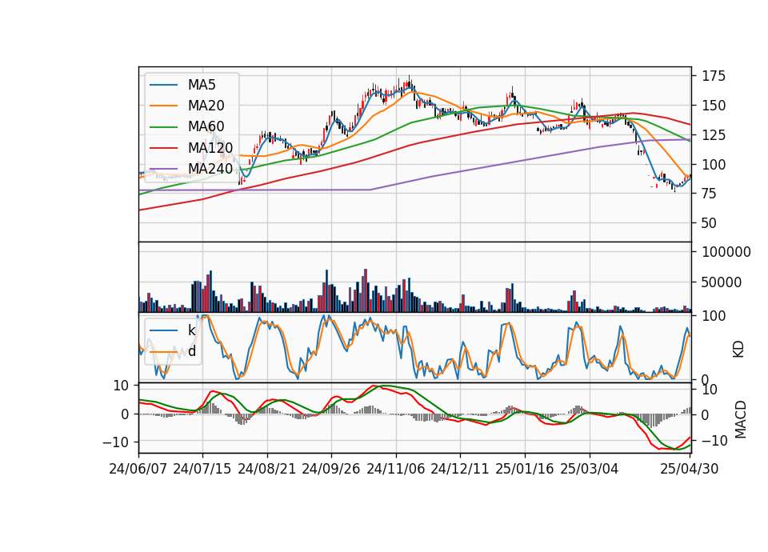The height and width of the screenshot is (552, 768).
Task: Click the 50 price axis tick label
Action: [710, 223]
